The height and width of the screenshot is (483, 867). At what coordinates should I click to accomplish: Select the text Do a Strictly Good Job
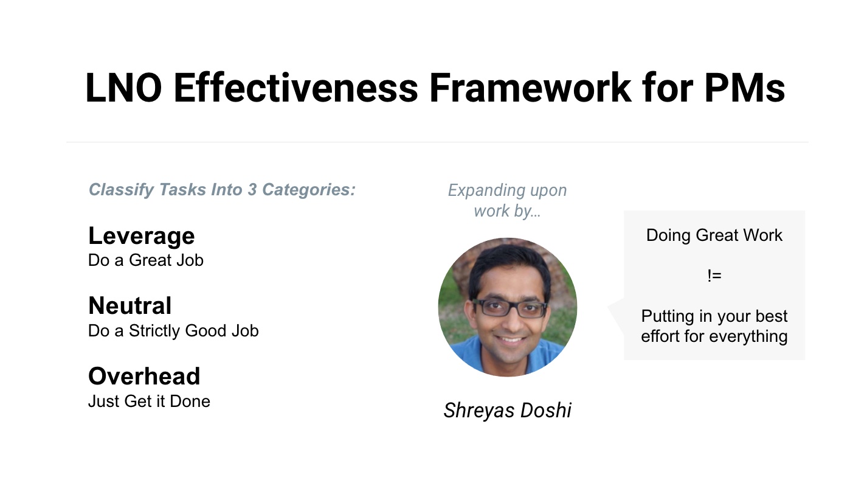point(173,331)
